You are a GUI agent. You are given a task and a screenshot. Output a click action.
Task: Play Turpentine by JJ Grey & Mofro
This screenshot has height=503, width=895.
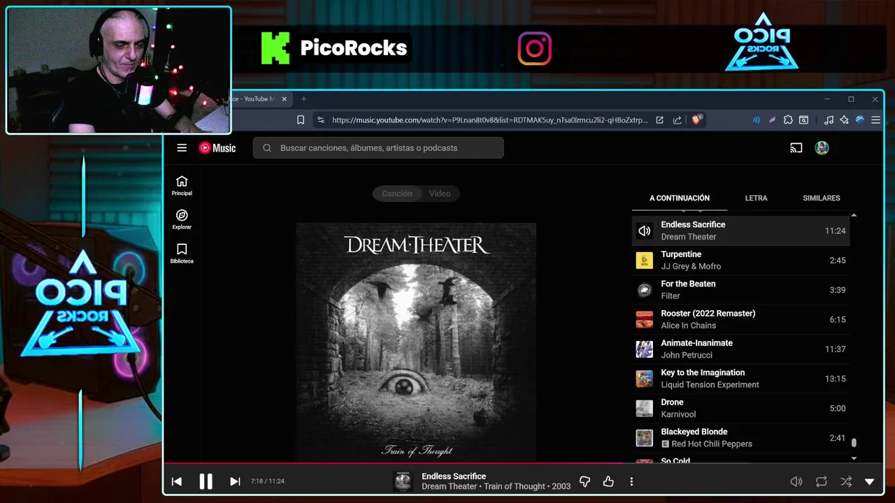[741, 260]
